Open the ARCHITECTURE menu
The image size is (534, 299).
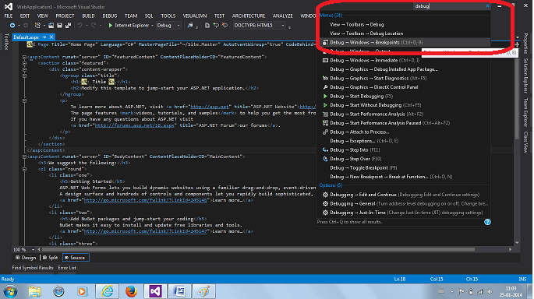(x=249, y=16)
